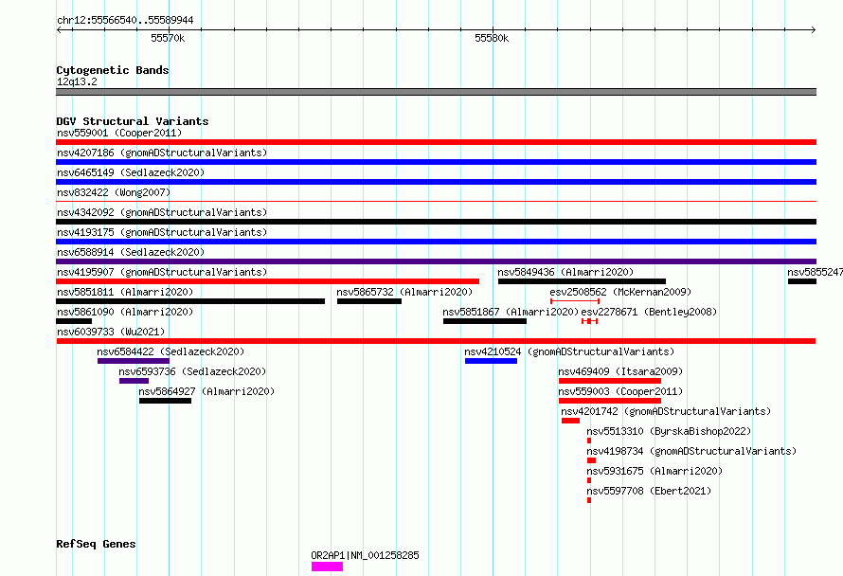Click the nsv5855247 black bar at edge
This screenshot has width=843, height=576.
pos(802,281)
